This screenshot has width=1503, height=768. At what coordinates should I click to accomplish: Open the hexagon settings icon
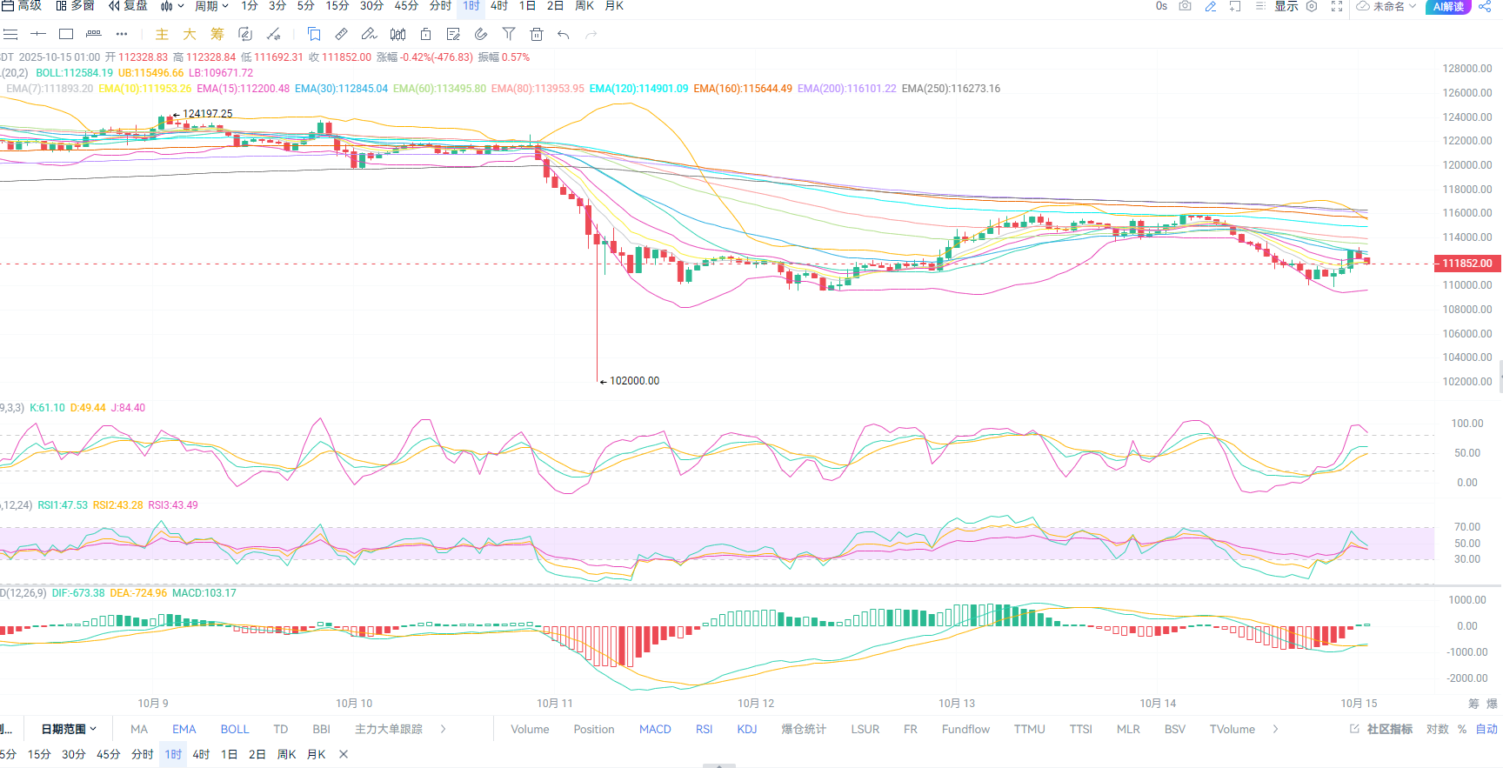click(1312, 6)
